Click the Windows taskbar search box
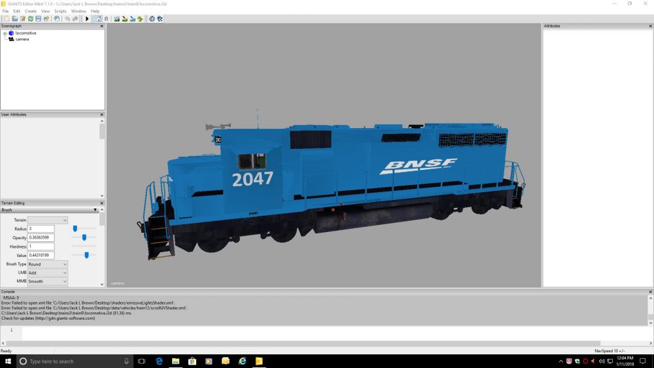Screen dimensions: 654x368 (x=75, y=361)
